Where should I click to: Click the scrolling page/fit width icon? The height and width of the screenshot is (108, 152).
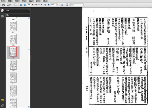[x=62, y=5]
